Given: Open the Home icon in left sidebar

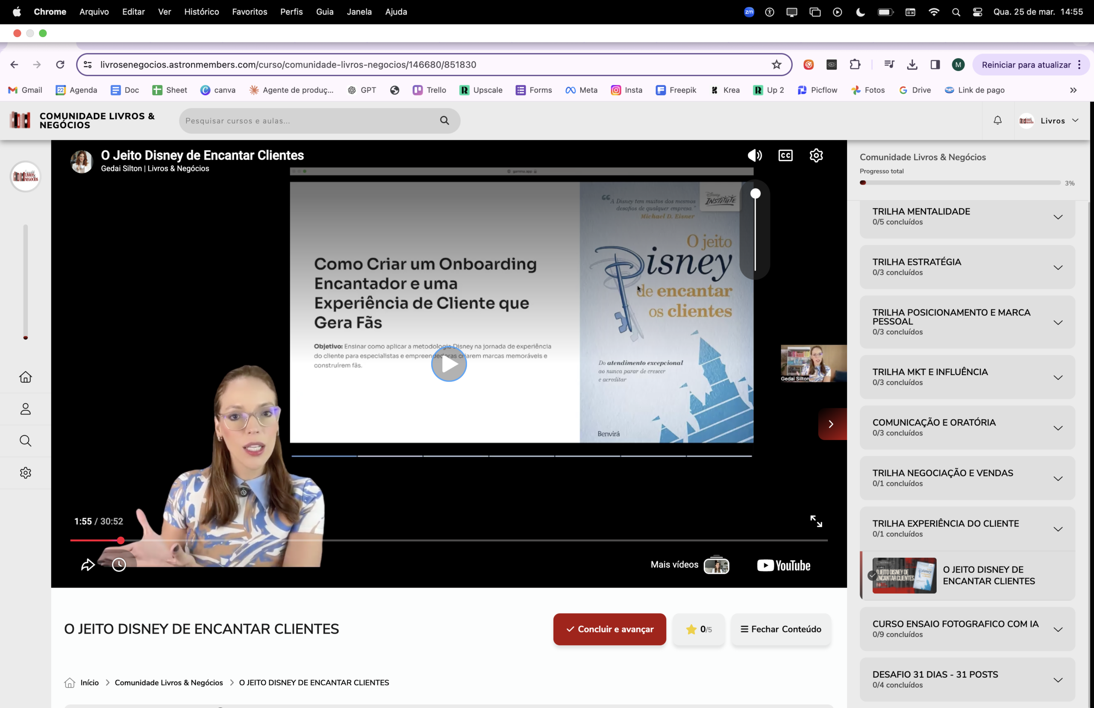Looking at the screenshot, I should coord(26,377).
